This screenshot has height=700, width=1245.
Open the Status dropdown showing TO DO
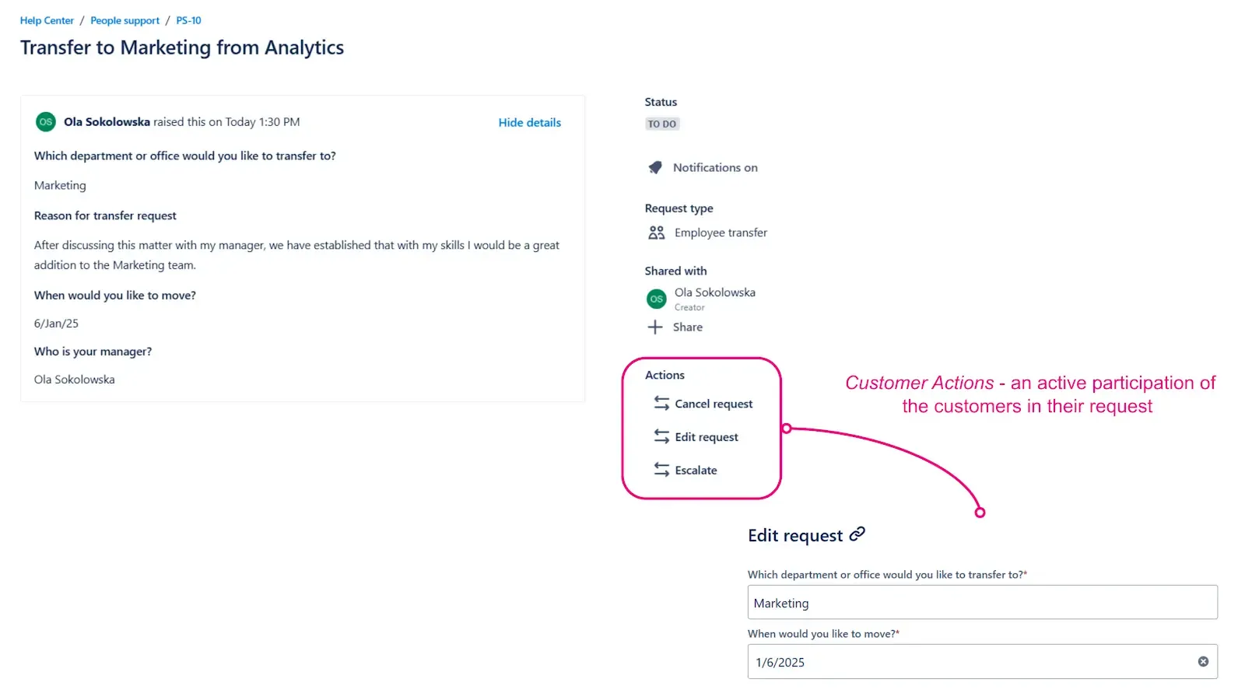pos(661,123)
